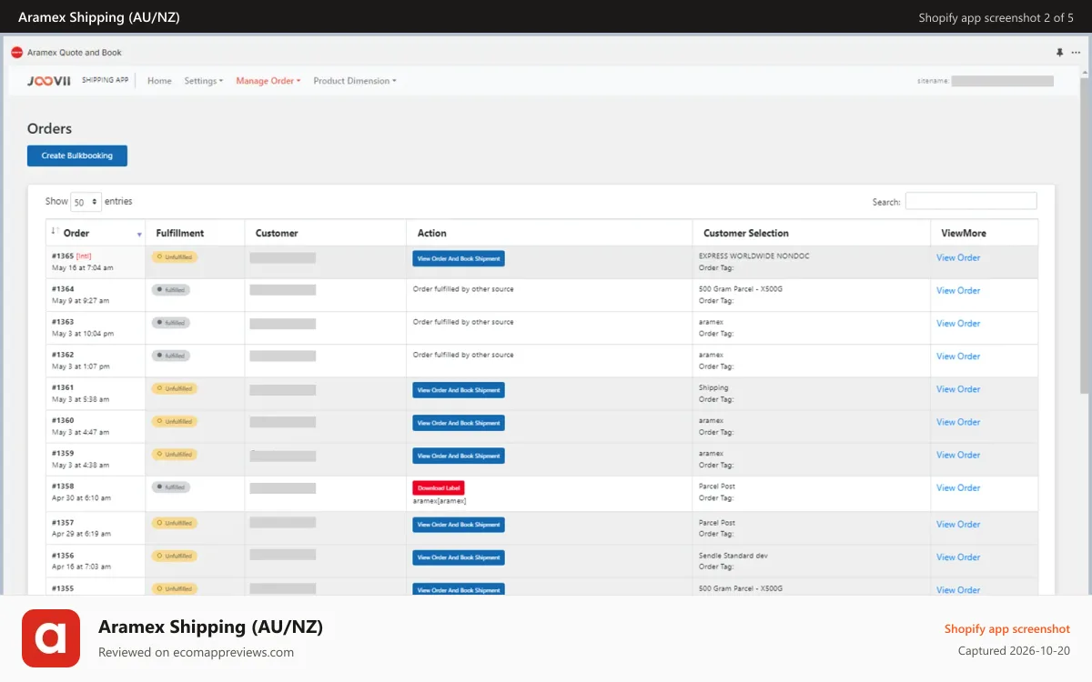Click Sendle Standard dev selection text
Image resolution: width=1092 pixels, height=682 pixels.
pyautogui.click(x=732, y=555)
